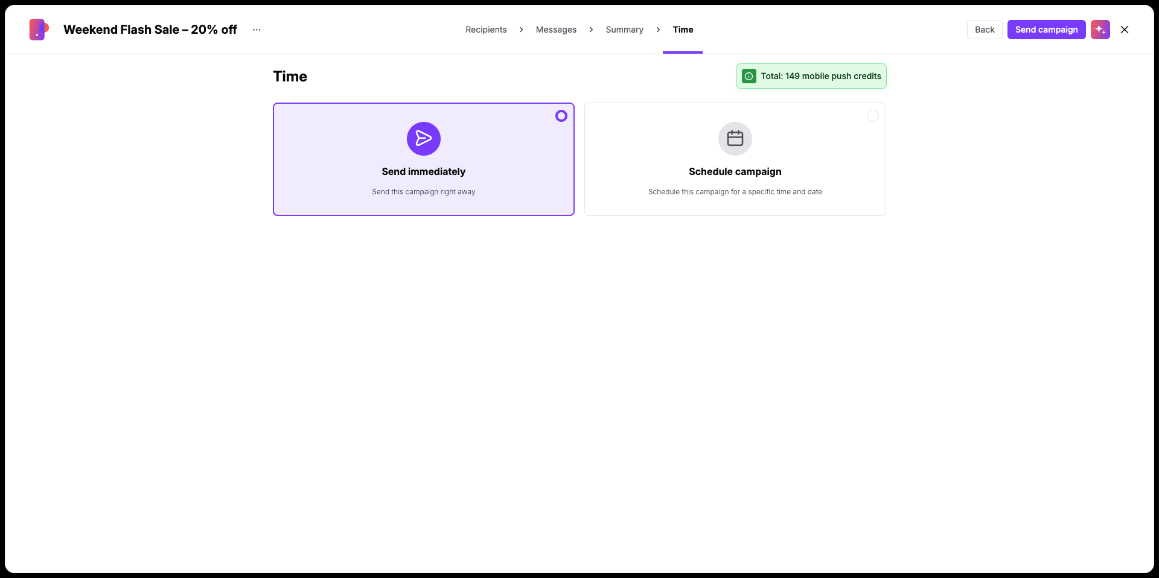The image size is (1159, 578).
Task: Go to the Recipients step
Action: pos(486,30)
